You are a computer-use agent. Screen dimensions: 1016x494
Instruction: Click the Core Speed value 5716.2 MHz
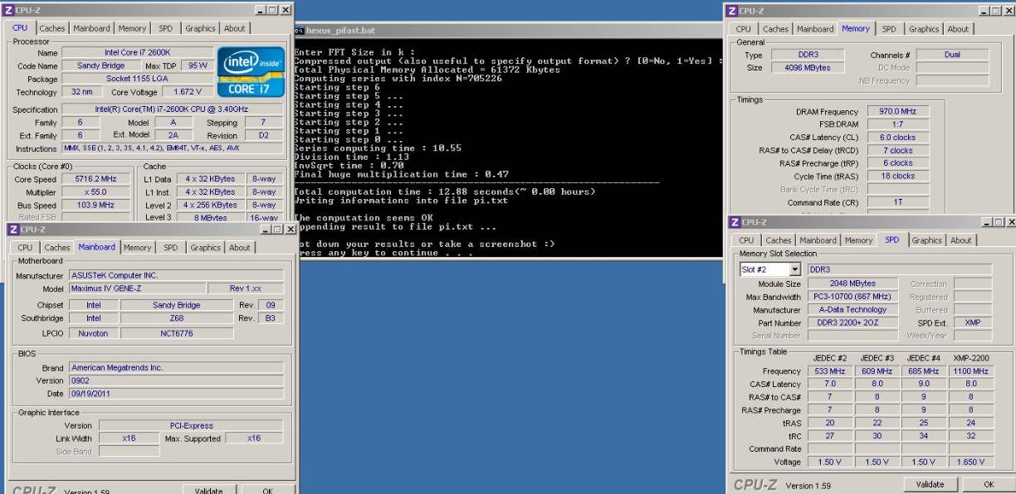(95, 179)
